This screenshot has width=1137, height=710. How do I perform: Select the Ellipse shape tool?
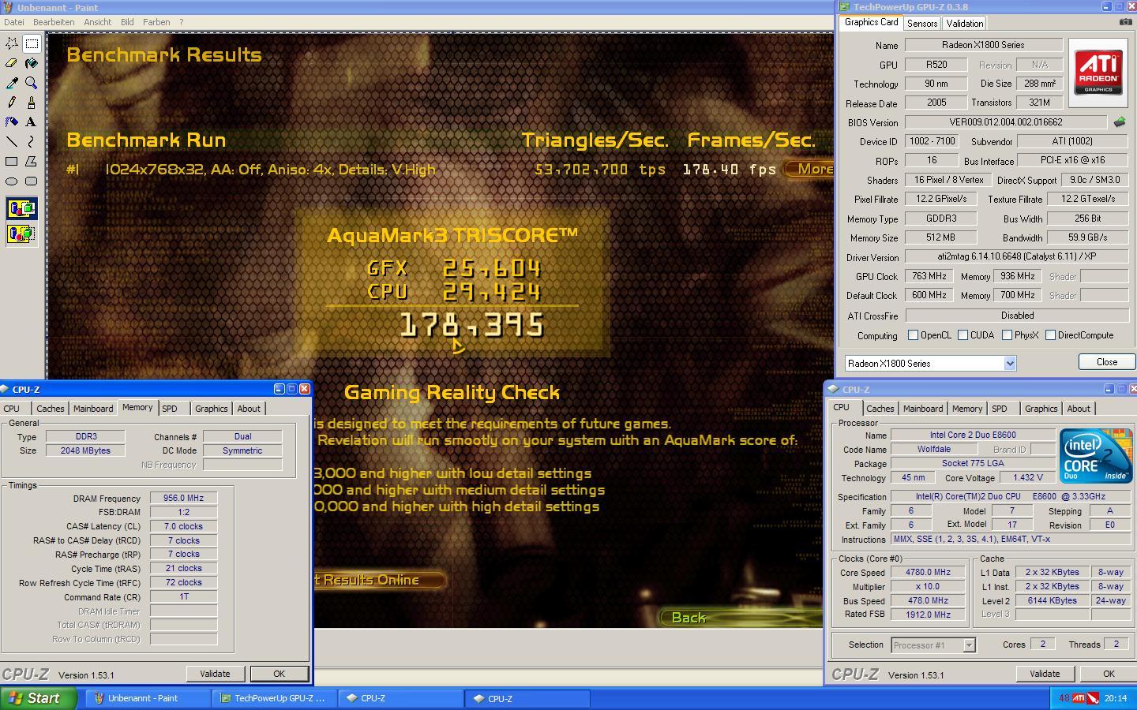pos(12,181)
